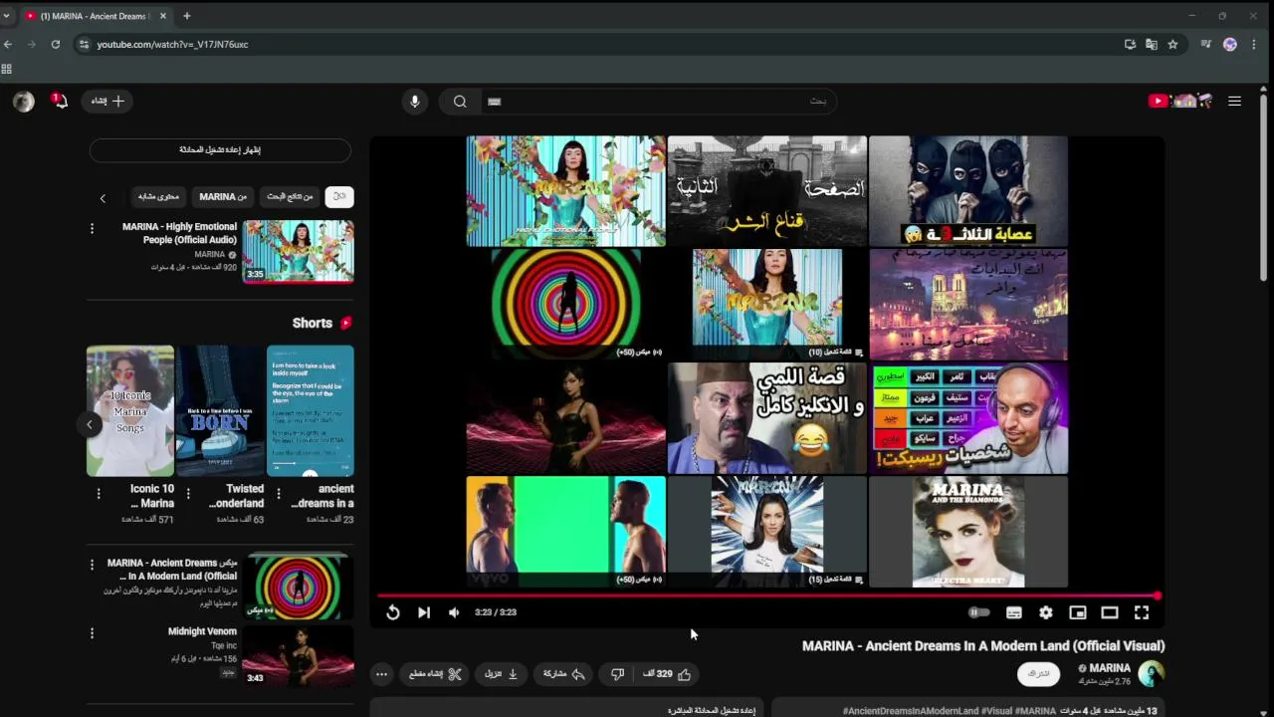Open the ancient dreams lyrics short

pyautogui.click(x=311, y=410)
